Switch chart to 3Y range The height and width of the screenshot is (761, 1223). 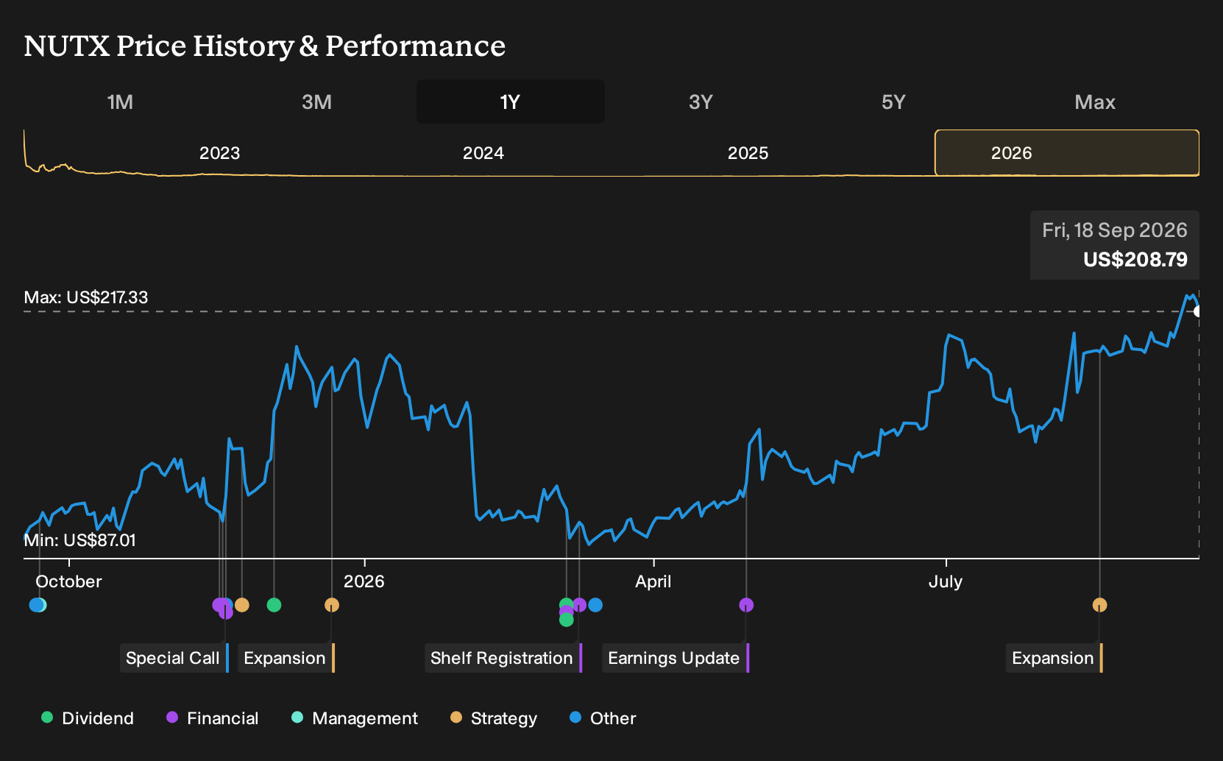(701, 102)
